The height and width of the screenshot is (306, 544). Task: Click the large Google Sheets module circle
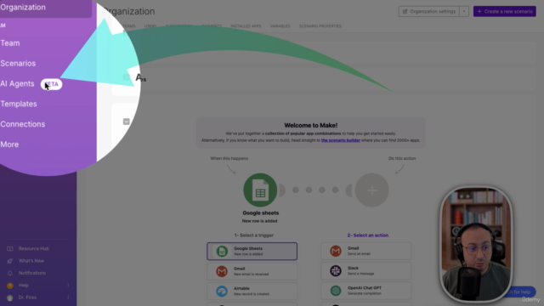(x=260, y=190)
